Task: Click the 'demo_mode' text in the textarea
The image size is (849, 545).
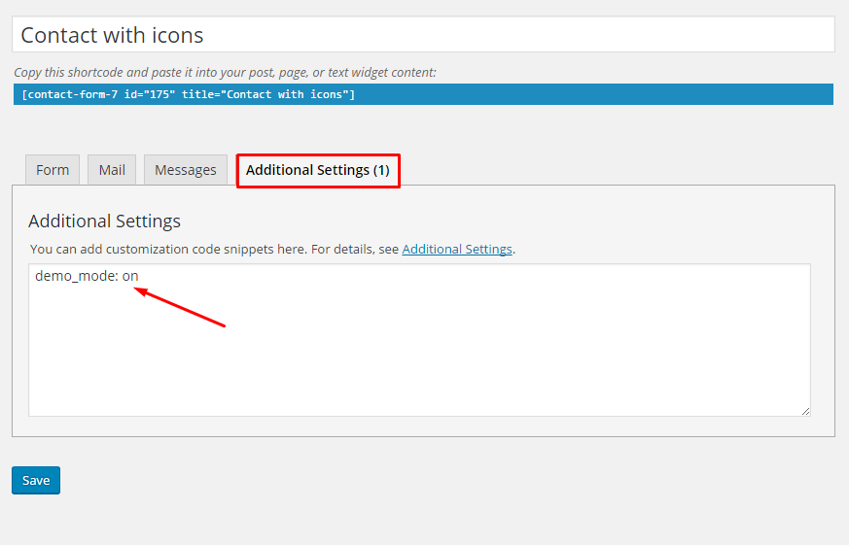Action: [x=74, y=276]
